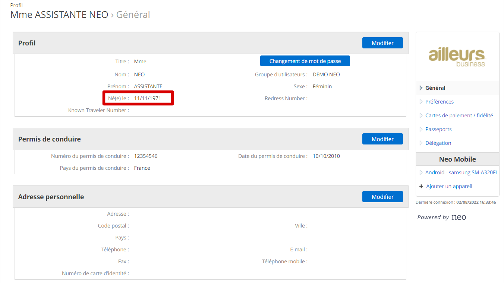This screenshot has width=504, height=283.
Task: Click last login timestamp 02/08/2022 16:33:46
Action: [x=476, y=202]
